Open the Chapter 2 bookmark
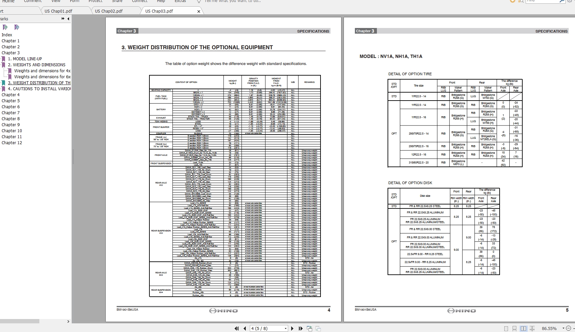Viewport: 575px width, 332px height. point(10,47)
